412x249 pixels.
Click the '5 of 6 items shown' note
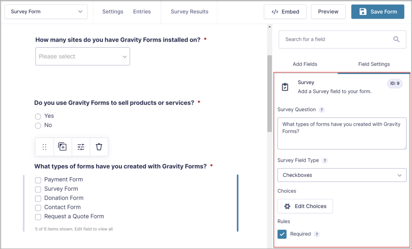(74, 229)
